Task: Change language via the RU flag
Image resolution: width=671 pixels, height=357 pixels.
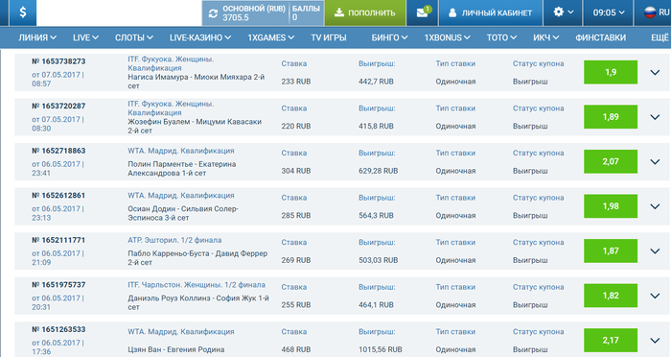Action: pyautogui.click(x=657, y=12)
